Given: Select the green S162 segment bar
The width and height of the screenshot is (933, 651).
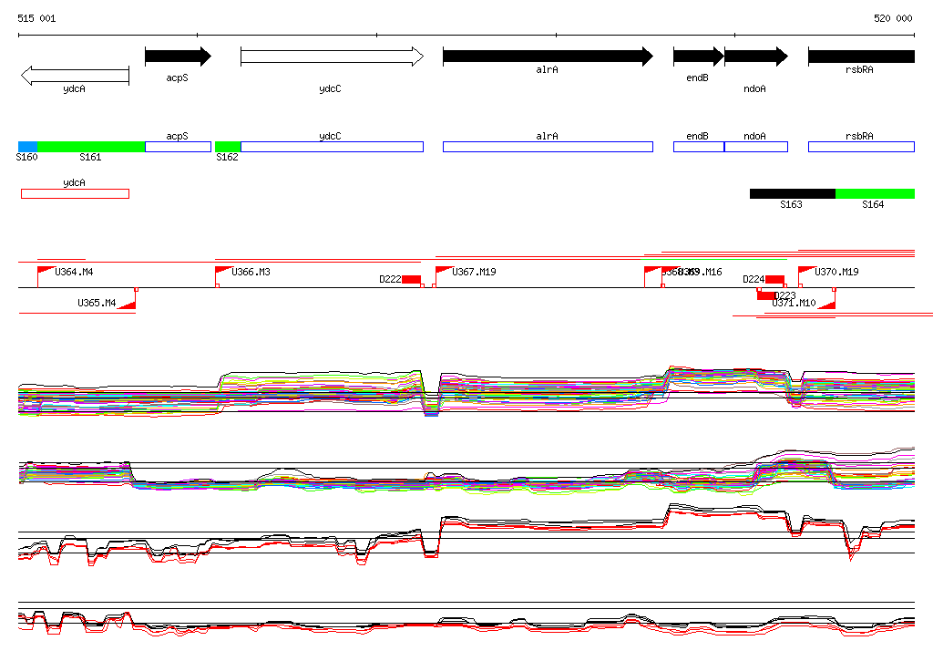Looking at the screenshot, I should pyautogui.click(x=228, y=147).
